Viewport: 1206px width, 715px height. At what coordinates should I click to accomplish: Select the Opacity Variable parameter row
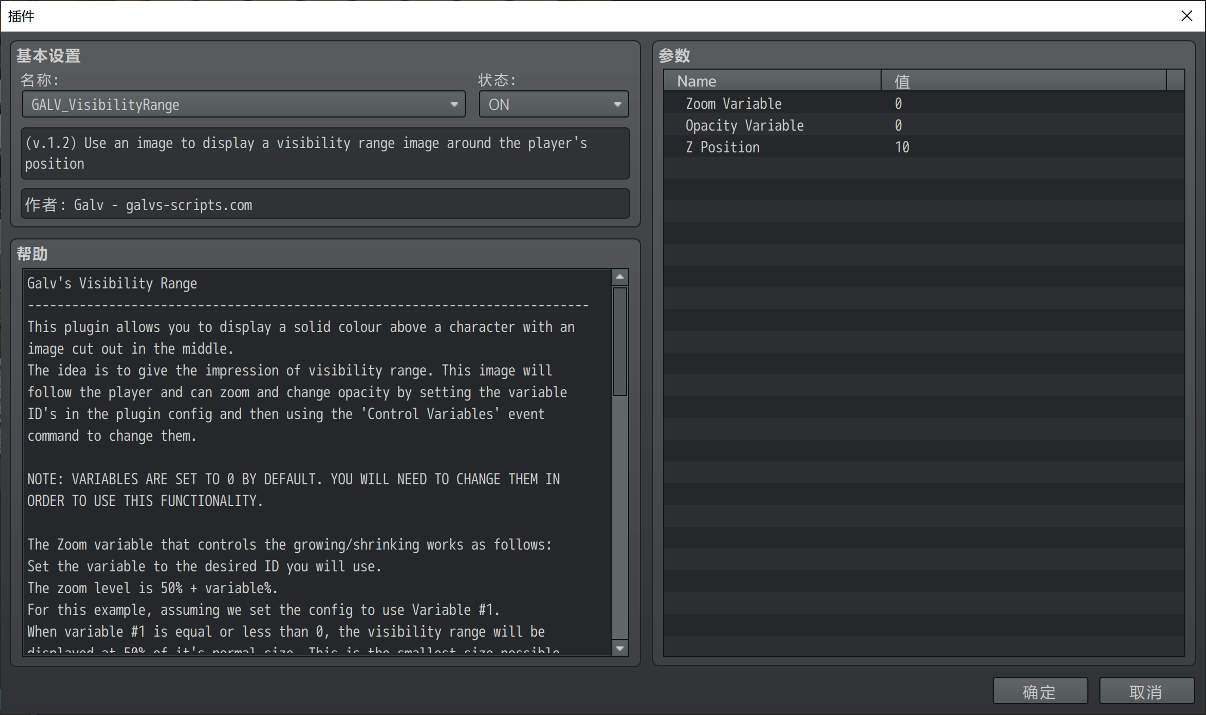click(924, 125)
